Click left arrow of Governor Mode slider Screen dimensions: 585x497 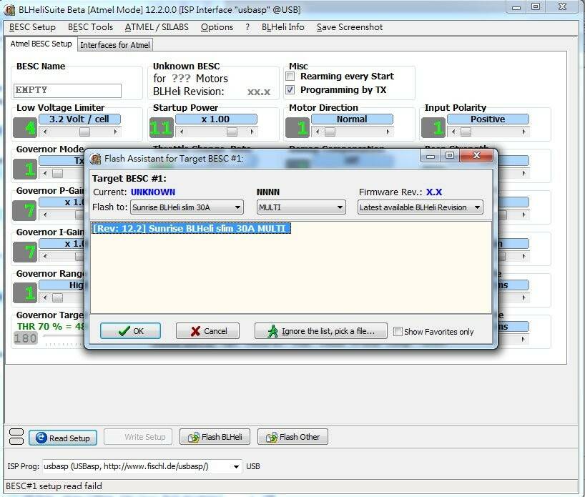coord(45,173)
